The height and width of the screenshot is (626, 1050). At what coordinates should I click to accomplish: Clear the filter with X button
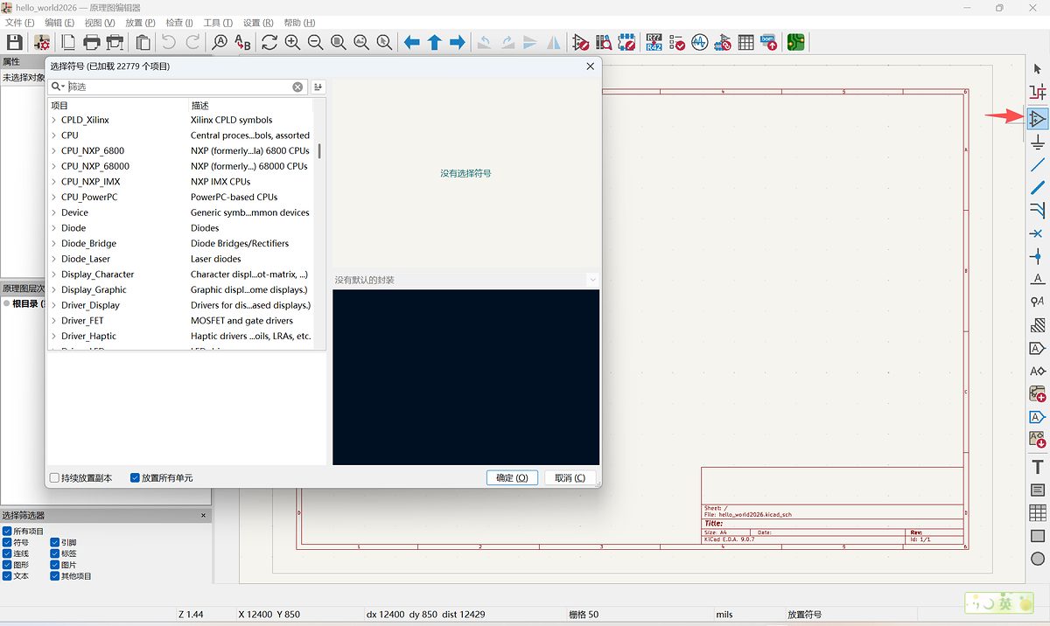[x=297, y=87]
